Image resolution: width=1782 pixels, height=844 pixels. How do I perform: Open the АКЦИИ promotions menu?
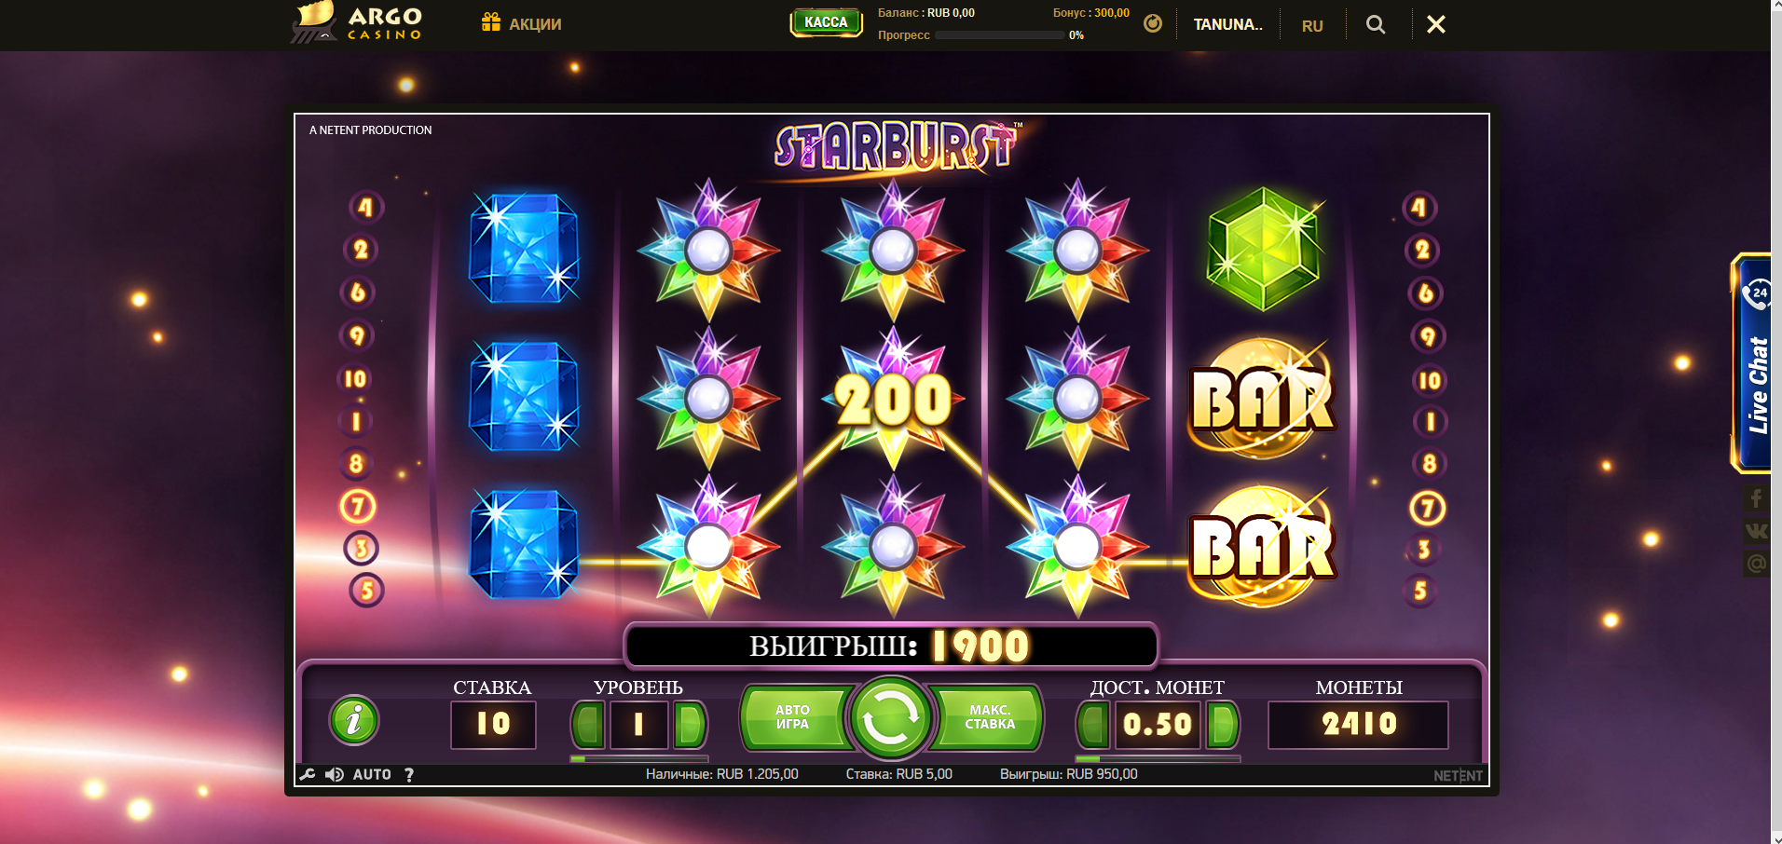point(521,23)
